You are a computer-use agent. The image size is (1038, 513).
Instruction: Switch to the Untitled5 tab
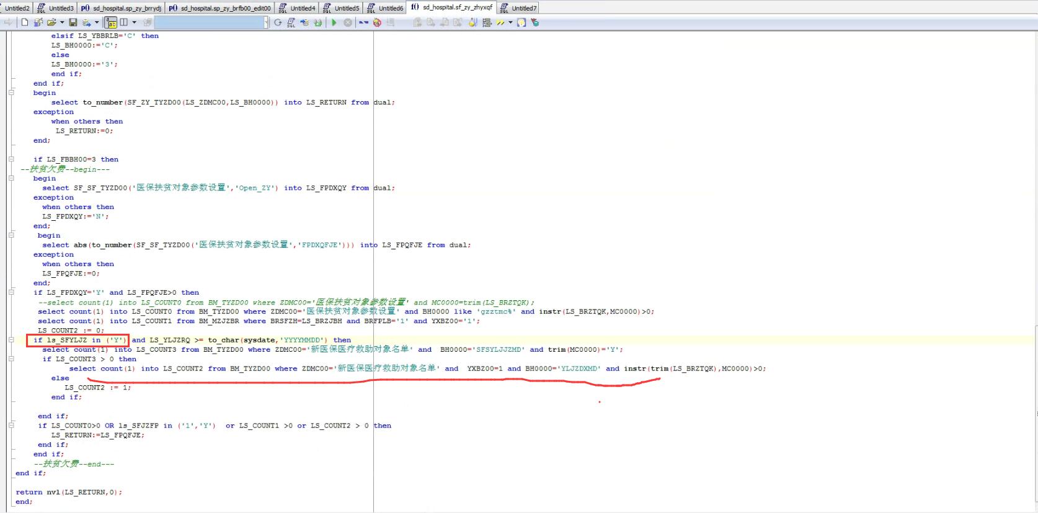click(x=341, y=8)
